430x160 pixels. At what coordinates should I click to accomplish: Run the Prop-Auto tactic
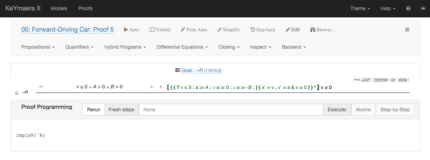tap(194, 30)
